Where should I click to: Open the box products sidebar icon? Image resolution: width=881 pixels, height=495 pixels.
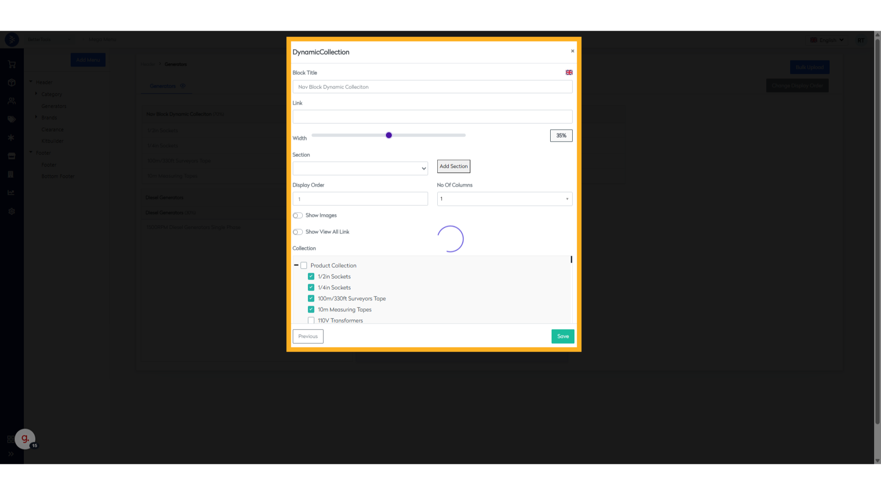coord(12,82)
